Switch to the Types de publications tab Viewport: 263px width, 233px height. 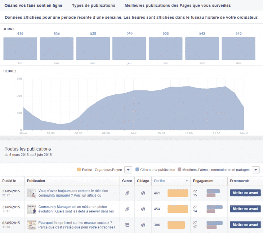tap(93, 5)
